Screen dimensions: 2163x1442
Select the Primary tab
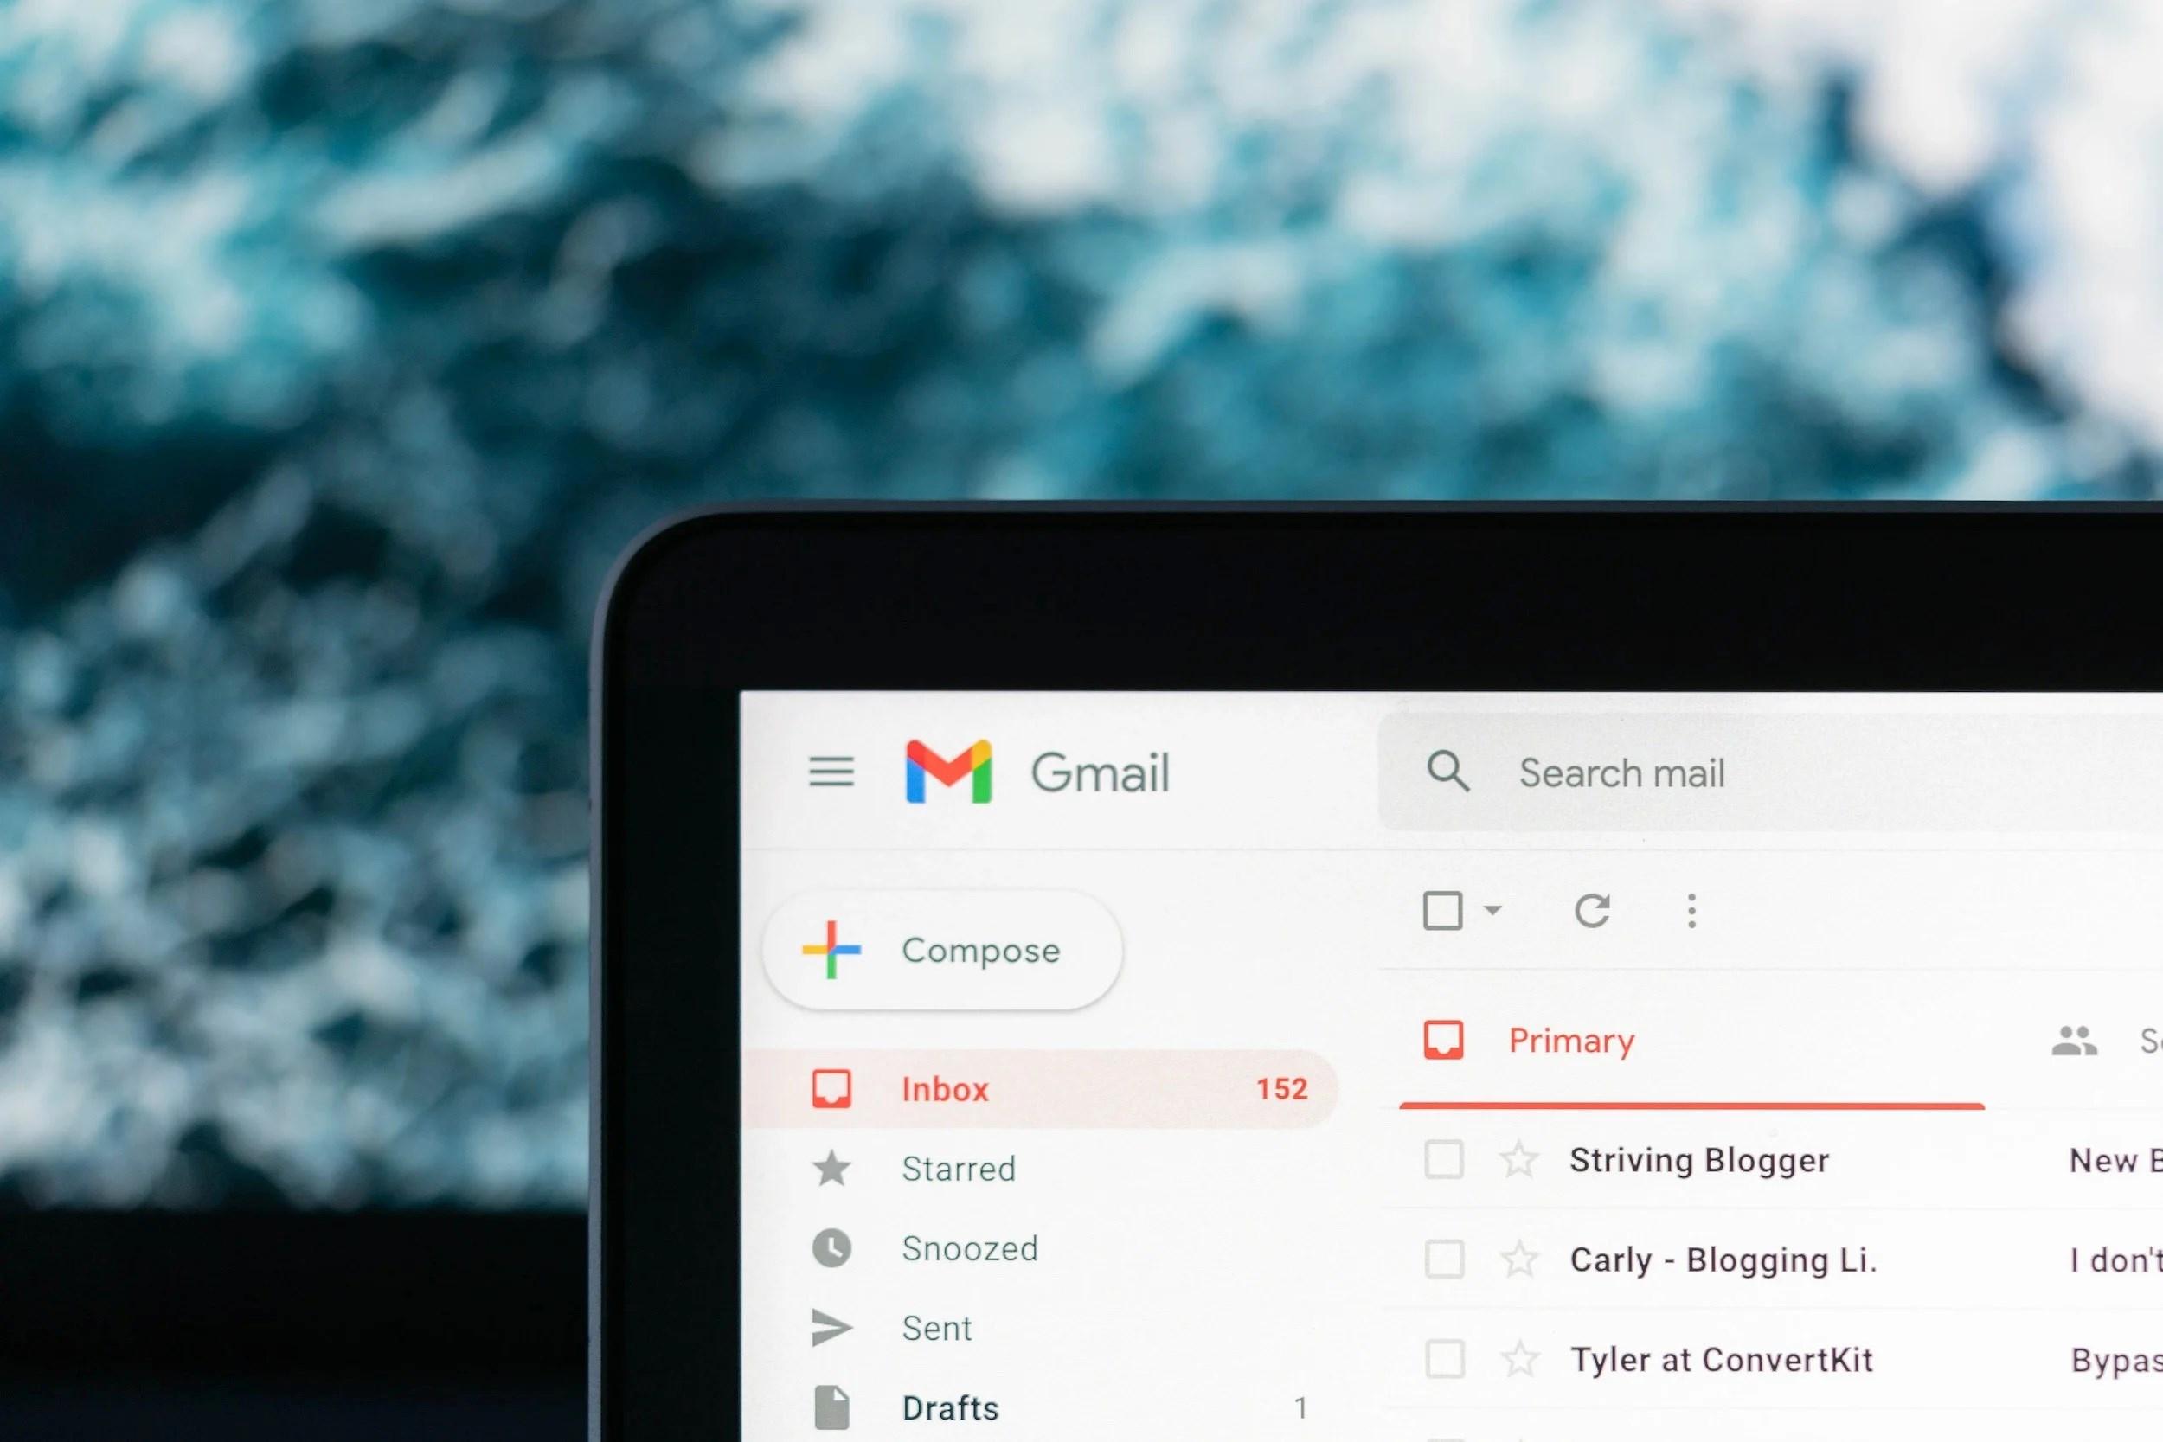1569,1038
